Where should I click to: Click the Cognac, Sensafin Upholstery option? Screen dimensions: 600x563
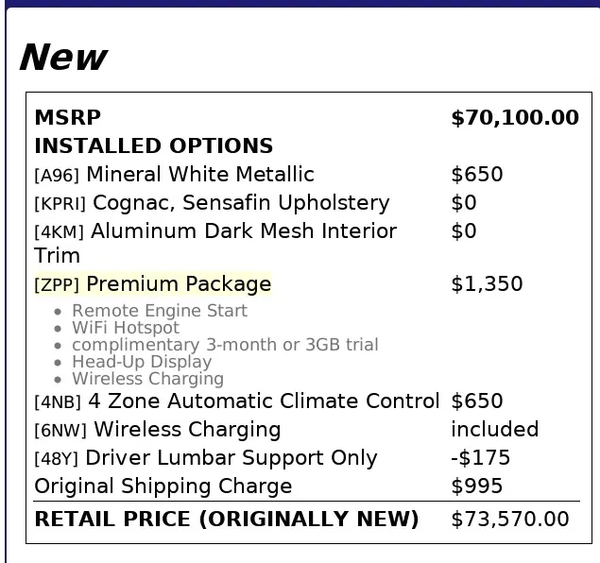(212, 203)
